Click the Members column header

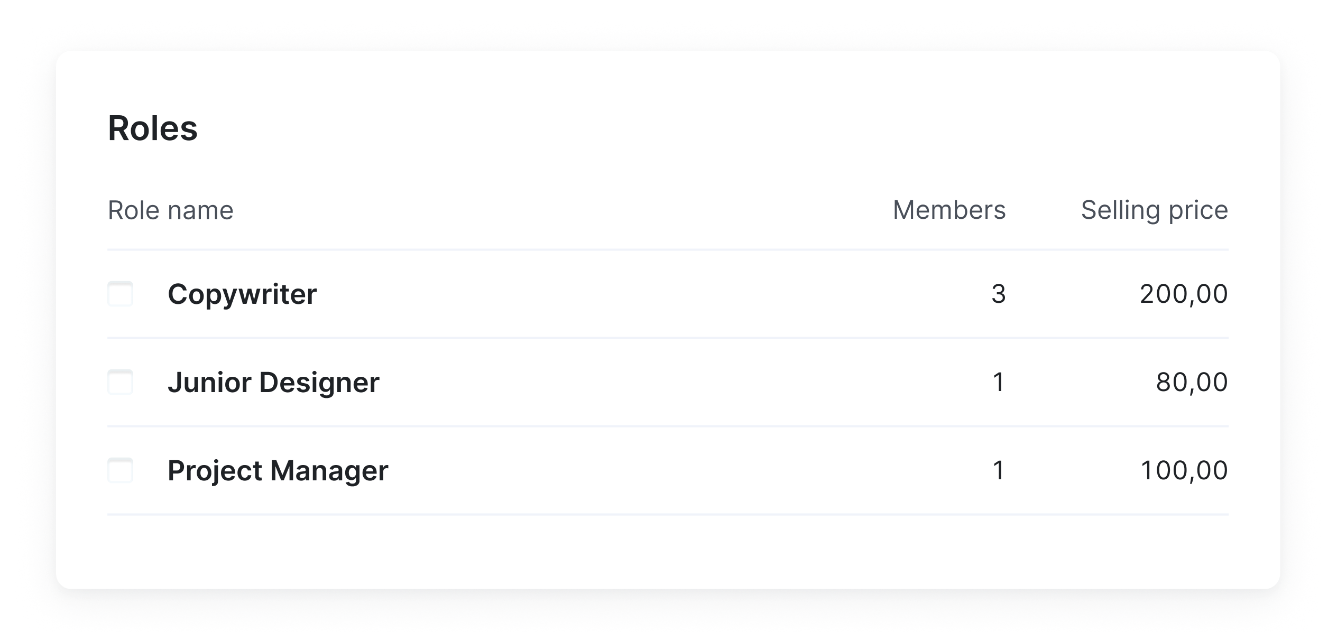tap(949, 210)
